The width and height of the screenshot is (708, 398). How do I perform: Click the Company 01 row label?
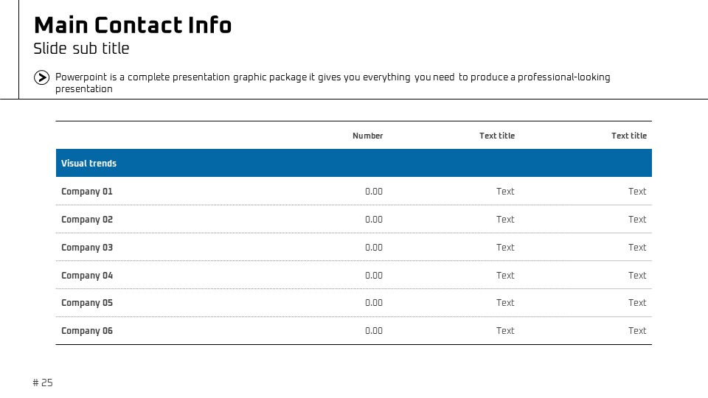pos(87,192)
